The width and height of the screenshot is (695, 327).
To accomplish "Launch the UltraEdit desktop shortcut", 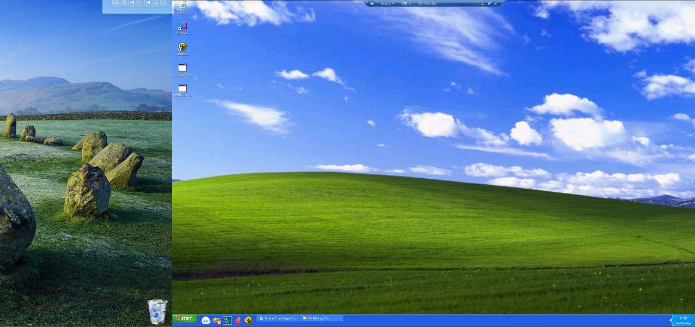I will point(182,47).
